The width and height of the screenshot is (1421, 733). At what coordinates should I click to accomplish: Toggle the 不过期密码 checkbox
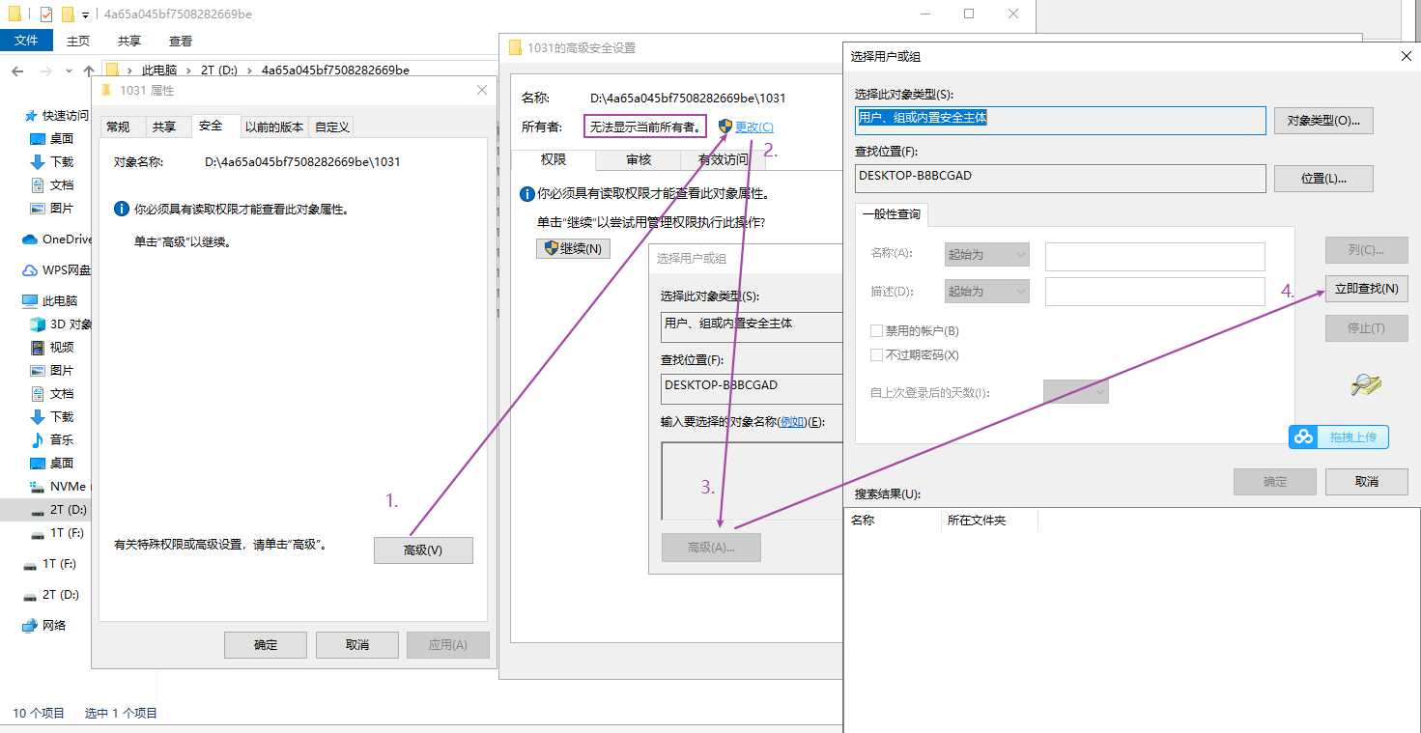[877, 355]
